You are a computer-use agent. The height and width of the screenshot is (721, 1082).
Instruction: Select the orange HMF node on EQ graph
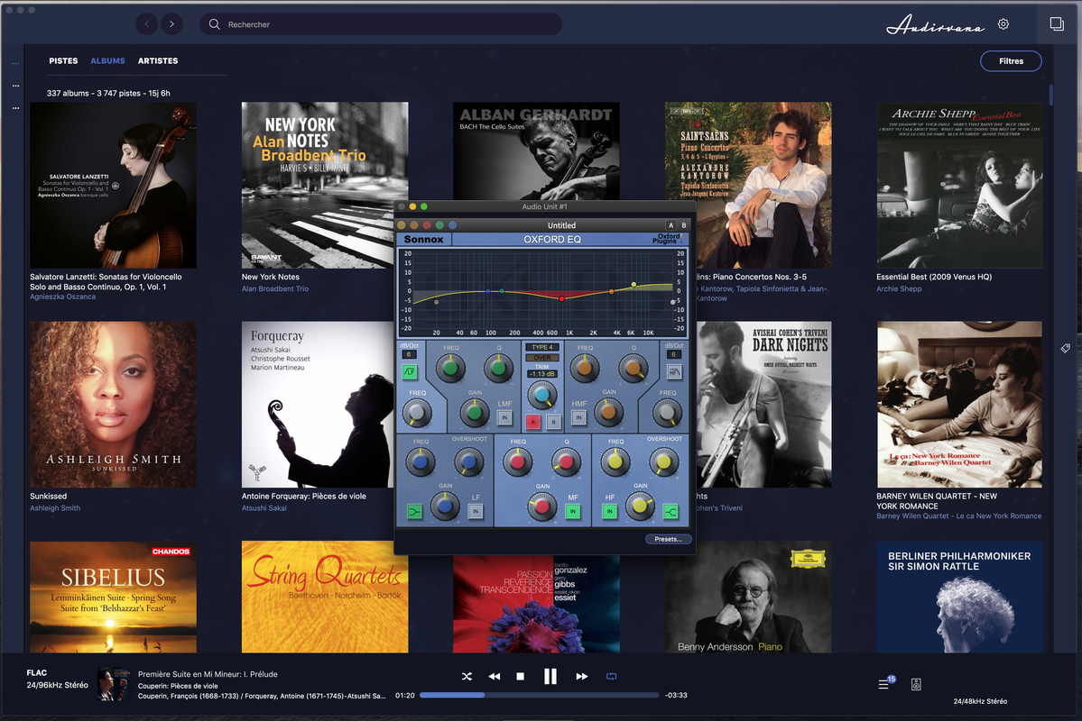611,292
